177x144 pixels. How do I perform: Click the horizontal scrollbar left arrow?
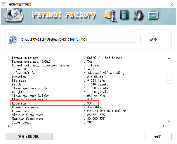(x=8, y=126)
